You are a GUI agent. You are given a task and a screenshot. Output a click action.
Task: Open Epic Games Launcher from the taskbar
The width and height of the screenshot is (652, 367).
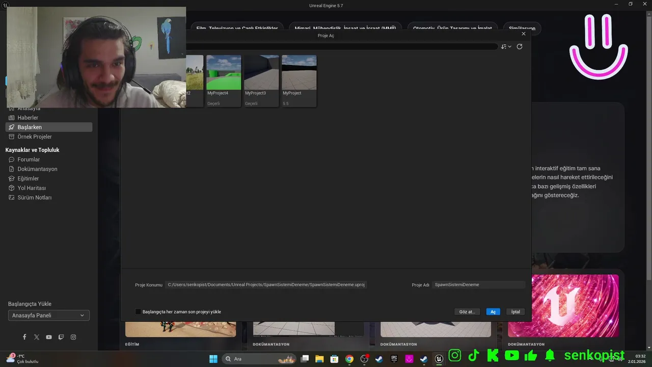(x=394, y=359)
